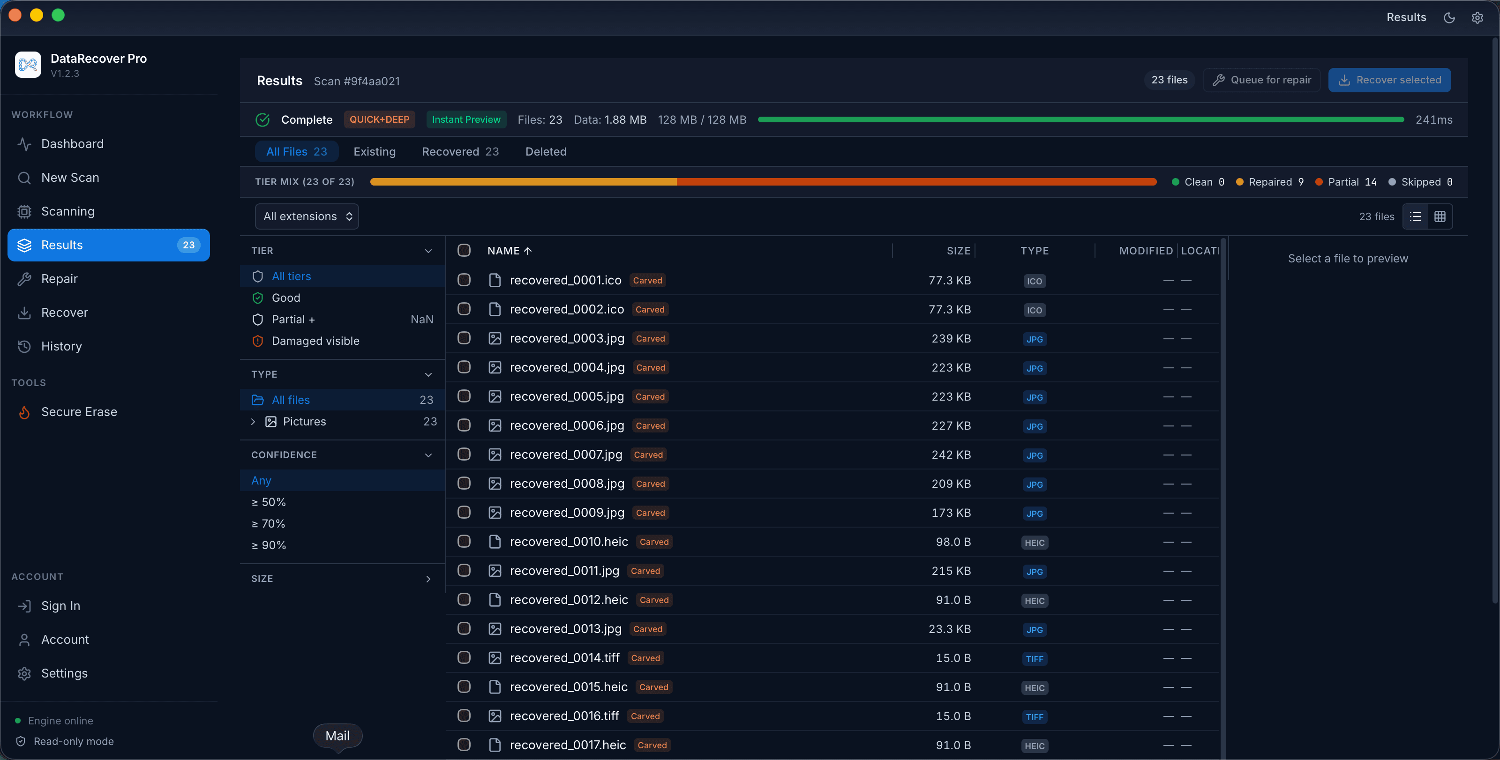
Task: Check the recovered_0001.ico file
Action: click(464, 280)
